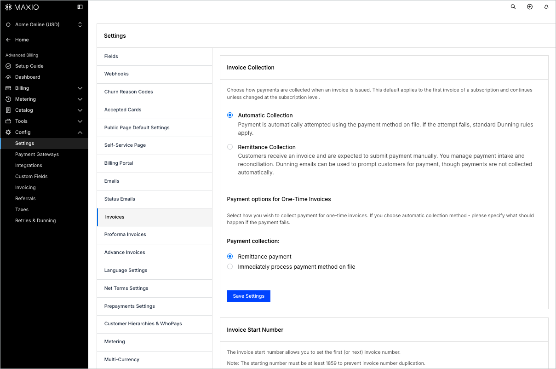Click the Invoice Start Number heading

[255, 330]
